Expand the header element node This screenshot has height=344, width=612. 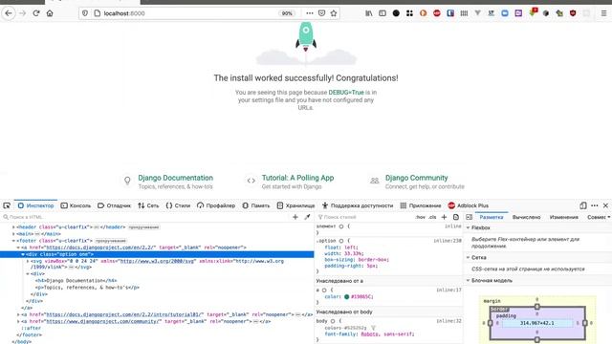[x=13, y=227]
